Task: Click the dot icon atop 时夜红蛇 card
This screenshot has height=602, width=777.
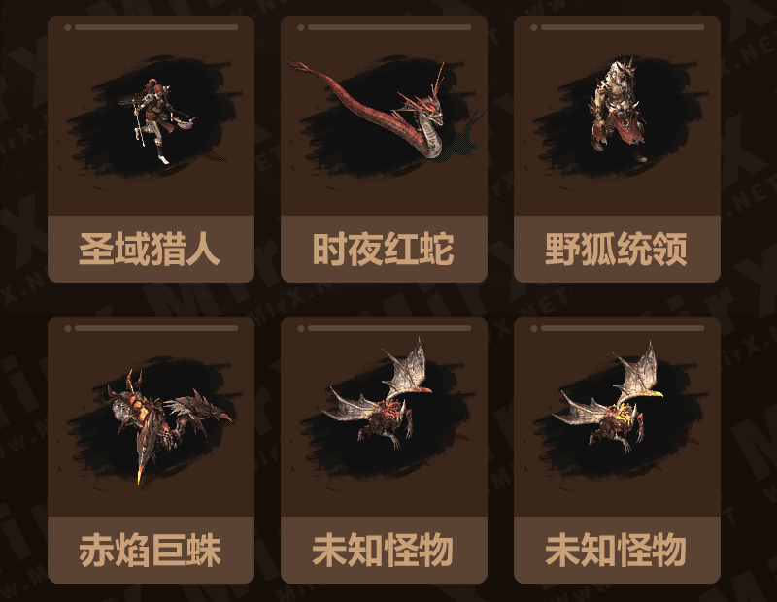Action: 301,28
